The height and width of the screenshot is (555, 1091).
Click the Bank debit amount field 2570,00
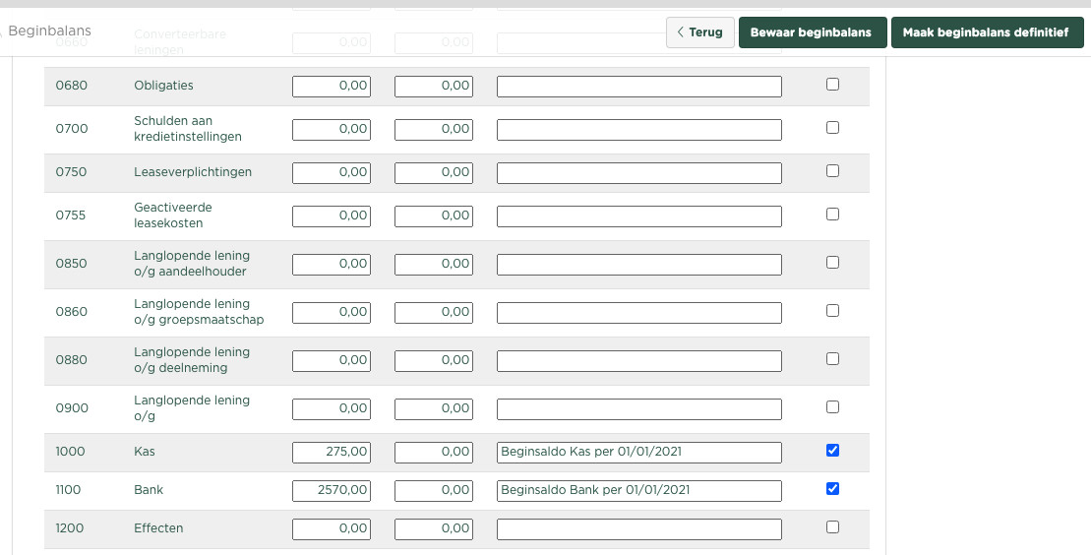[332, 490]
